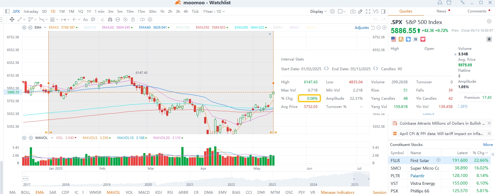Switch to the Comments tab
Image resolution: width=495 pixels, height=194 pixels.
477,11
